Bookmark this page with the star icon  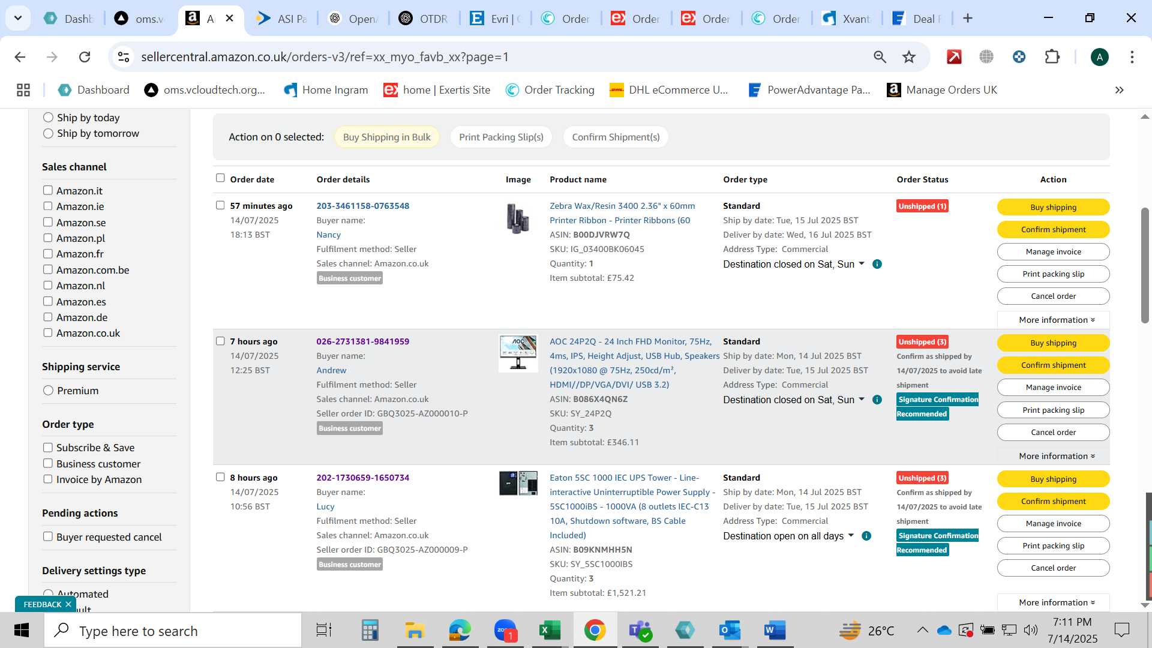(909, 57)
